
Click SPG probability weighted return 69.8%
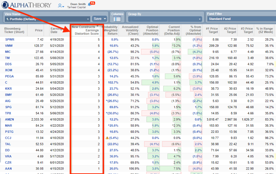[x=114, y=107]
